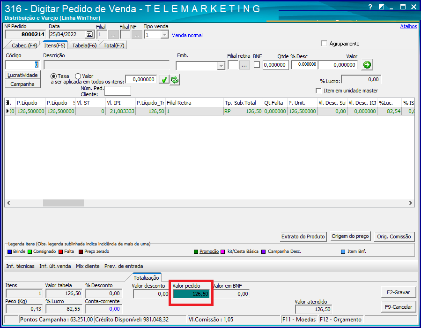Viewport: 421px width, 328px height.
Task: Click the Núm. Ped. Cliente field
Action: [118, 91]
